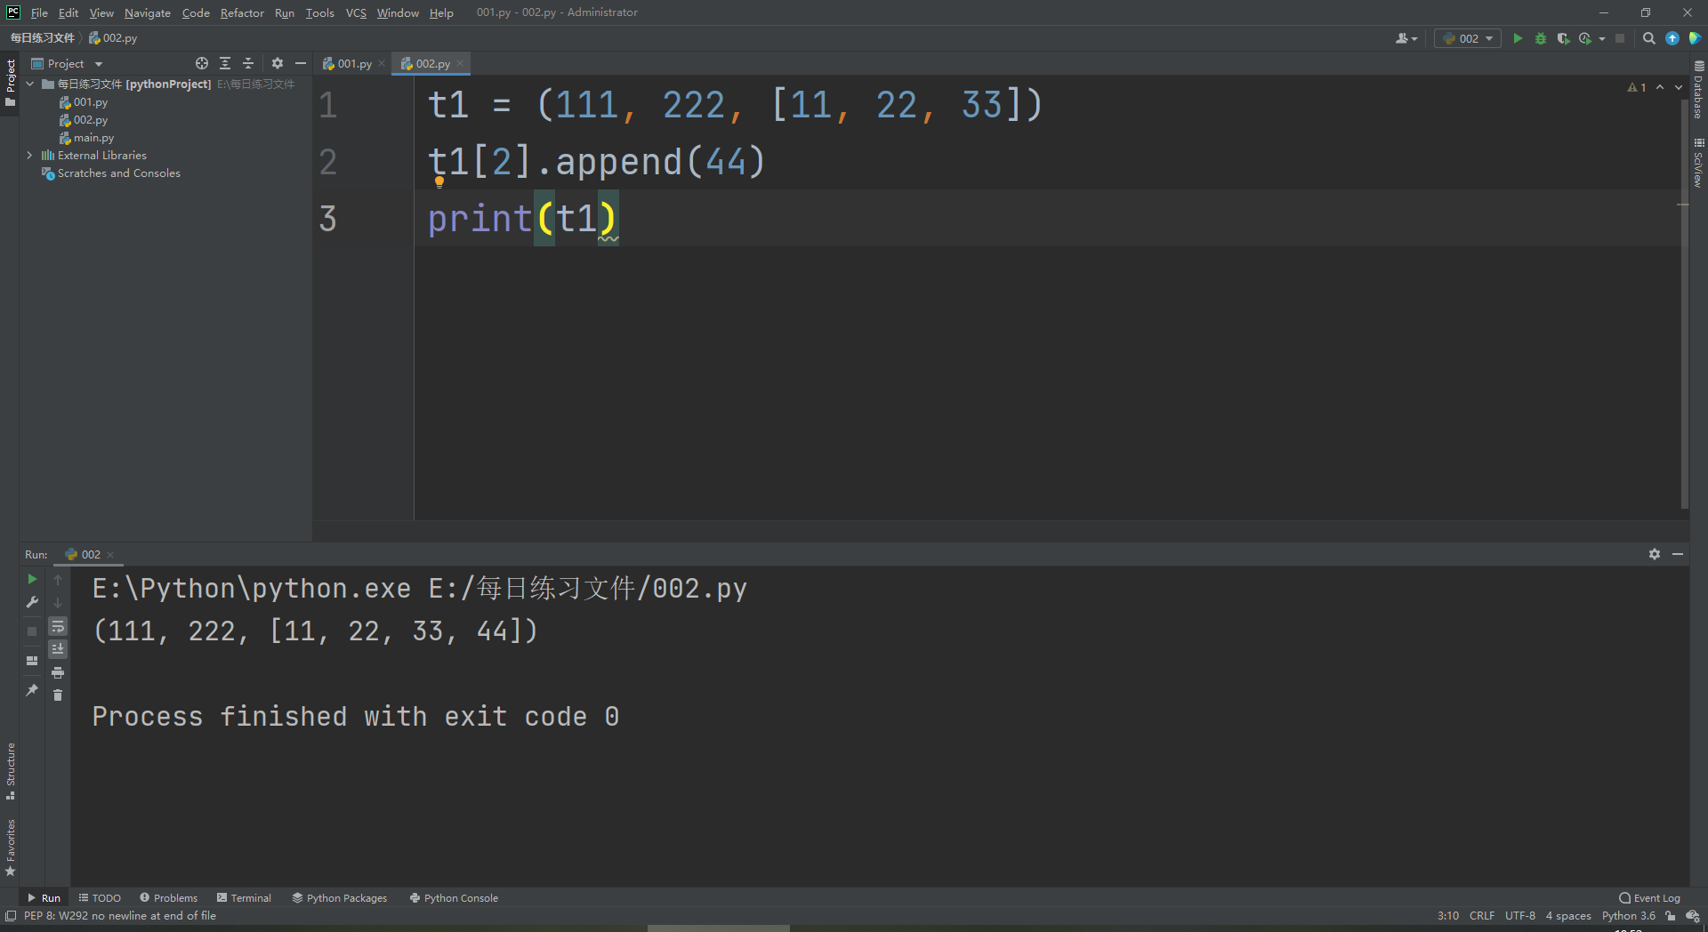Toggle the Database tool window
1708x932 pixels.
(x=1698, y=90)
